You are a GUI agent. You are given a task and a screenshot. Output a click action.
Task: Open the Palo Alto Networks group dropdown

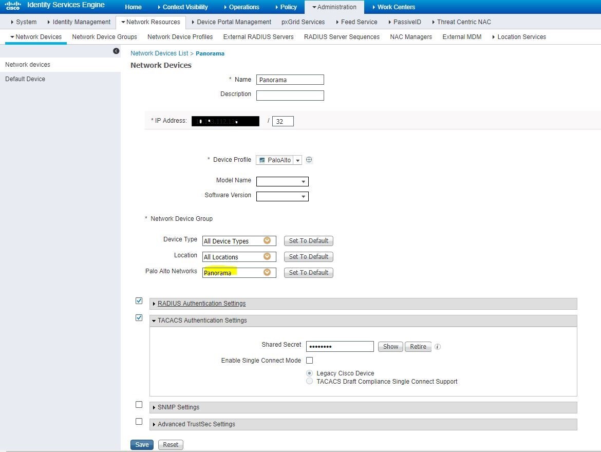pos(267,272)
